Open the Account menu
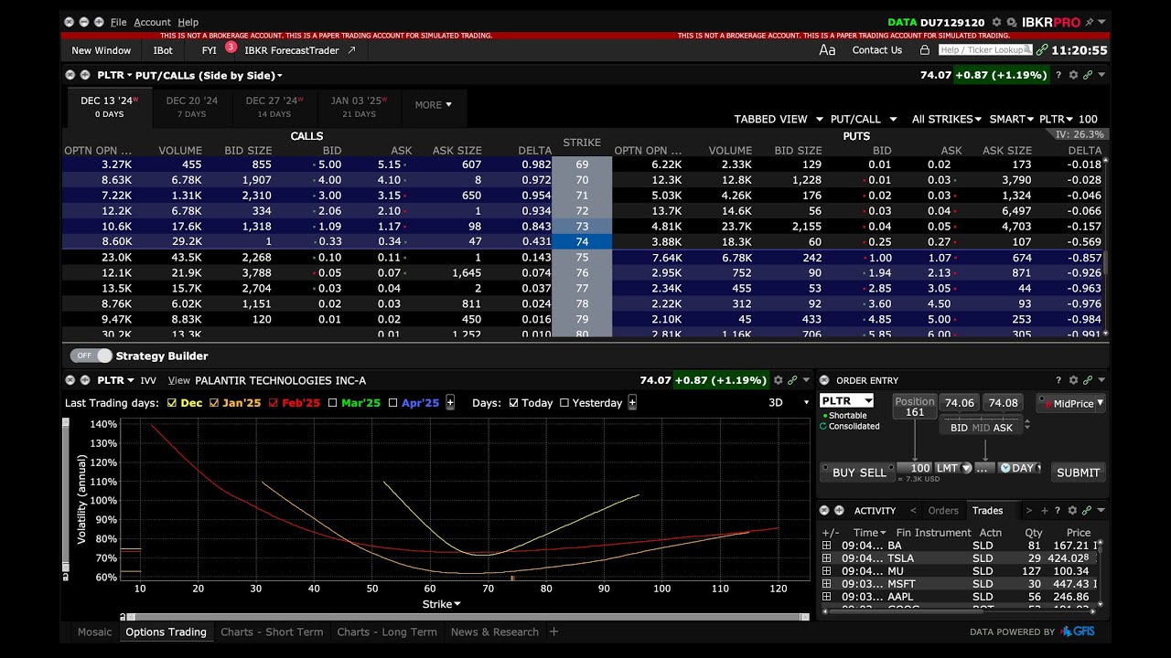1171x658 pixels. 152,22
